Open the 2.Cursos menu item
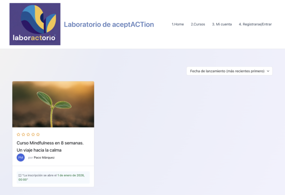285x195 pixels. click(198, 24)
